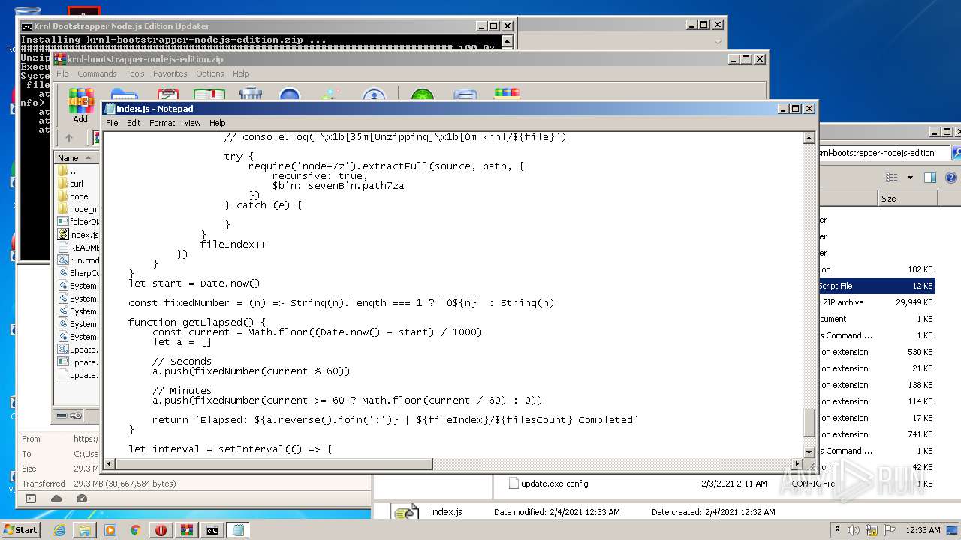Image resolution: width=961 pixels, height=540 pixels.
Task: Open Windows Explorer taskbar icon
Action: point(85,530)
